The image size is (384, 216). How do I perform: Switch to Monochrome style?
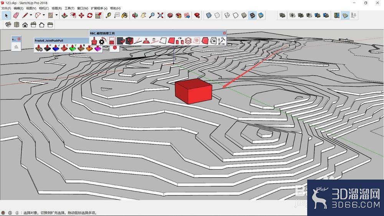click(x=261, y=15)
